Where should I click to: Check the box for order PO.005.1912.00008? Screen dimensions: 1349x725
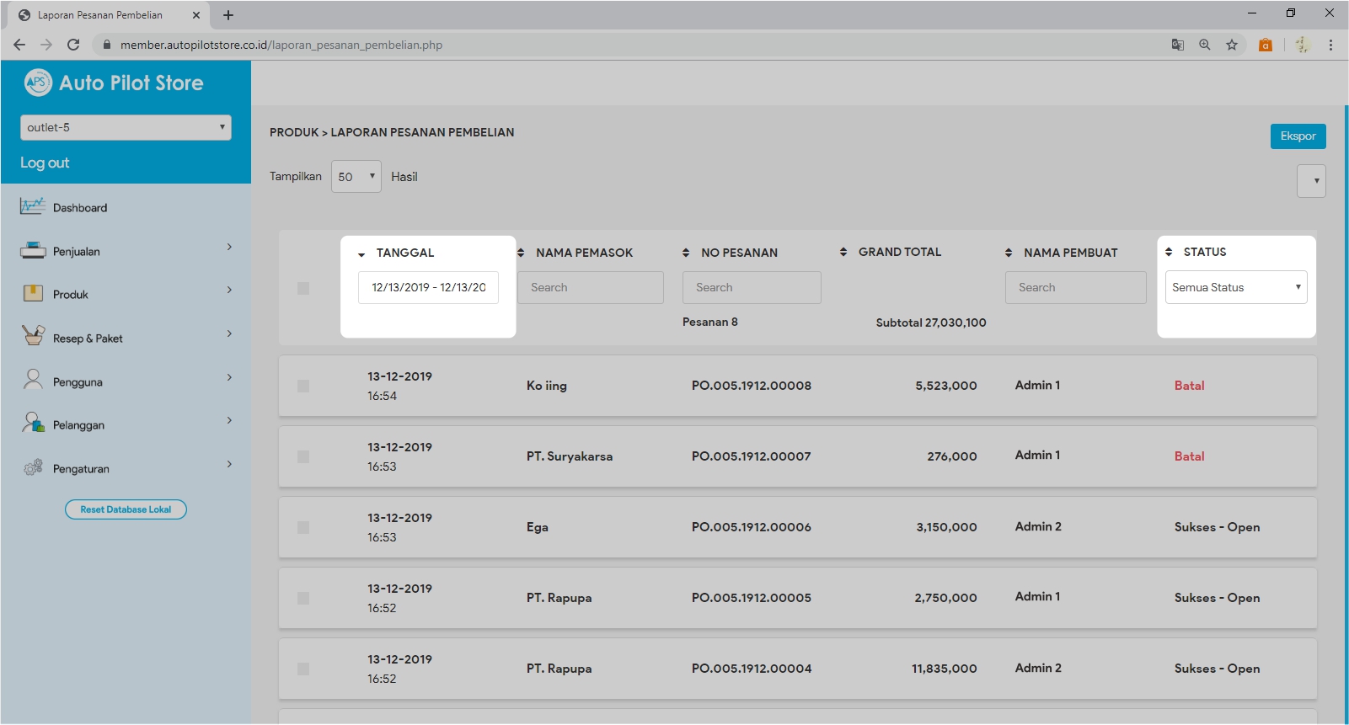(x=303, y=386)
